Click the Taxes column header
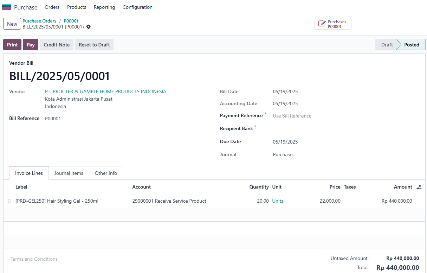The image size is (427, 273). [350, 187]
